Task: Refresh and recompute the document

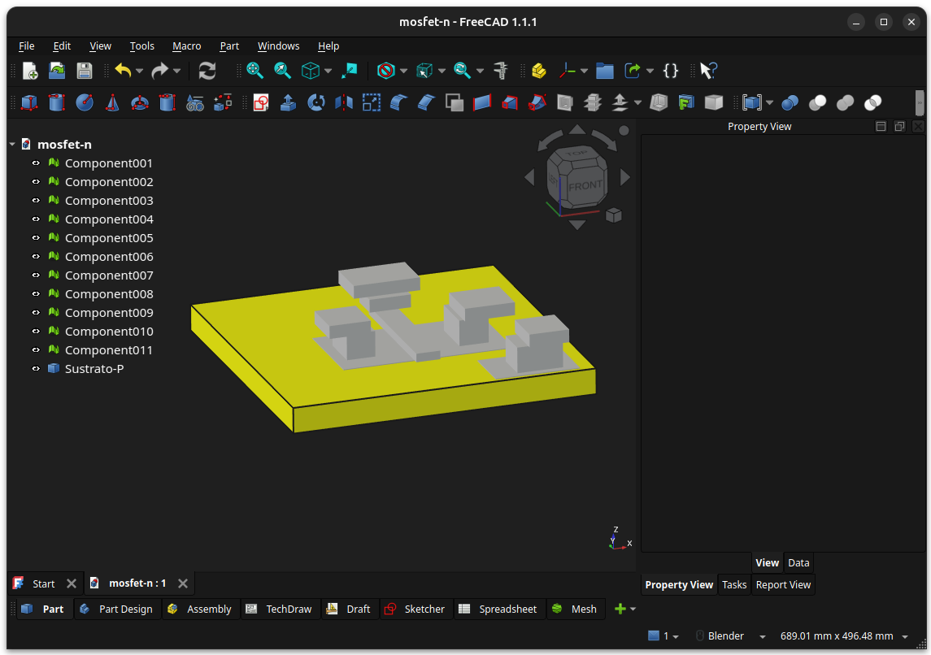Action: click(x=207, y=71)
